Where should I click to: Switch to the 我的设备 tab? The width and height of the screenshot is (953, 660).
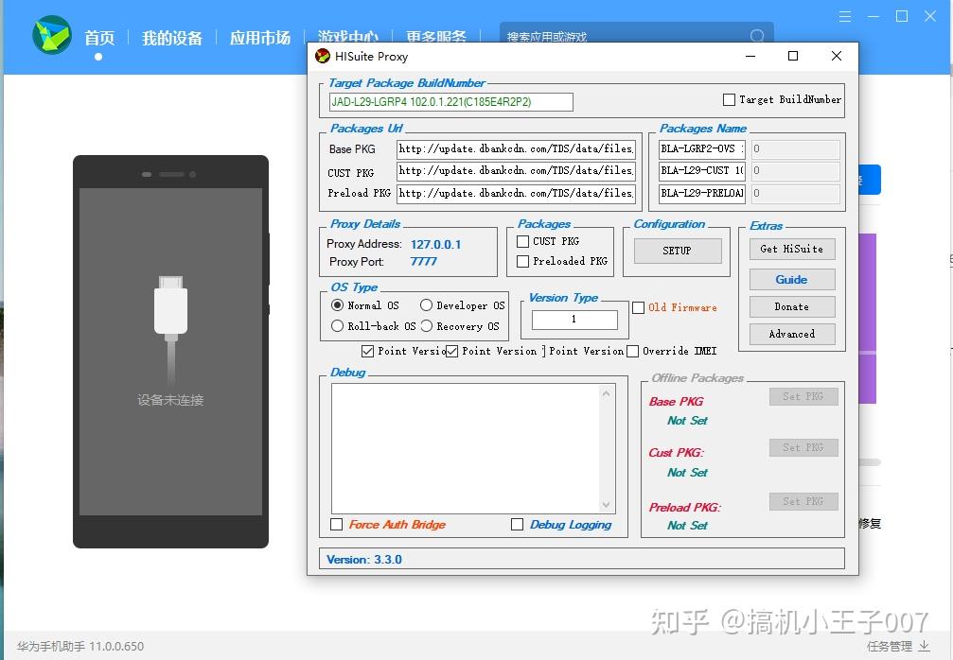pyautogui.click(x=171, y=38)
